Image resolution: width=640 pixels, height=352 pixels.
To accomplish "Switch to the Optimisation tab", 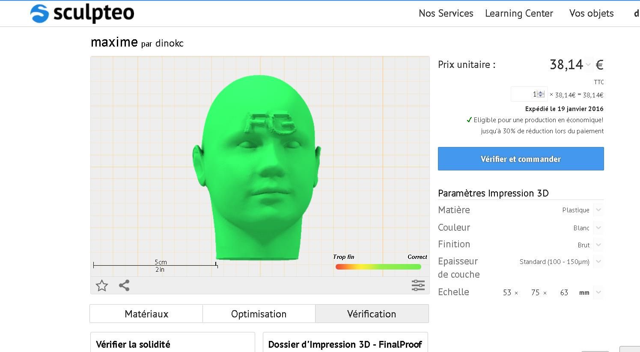I will point(259,314).
